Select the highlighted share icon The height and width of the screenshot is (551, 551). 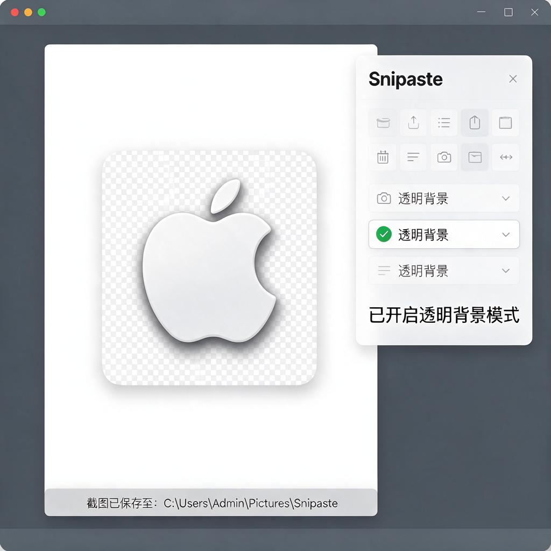pos(475,123)
